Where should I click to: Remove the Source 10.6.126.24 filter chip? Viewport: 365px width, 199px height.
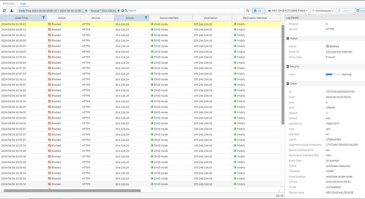(118, 11)
